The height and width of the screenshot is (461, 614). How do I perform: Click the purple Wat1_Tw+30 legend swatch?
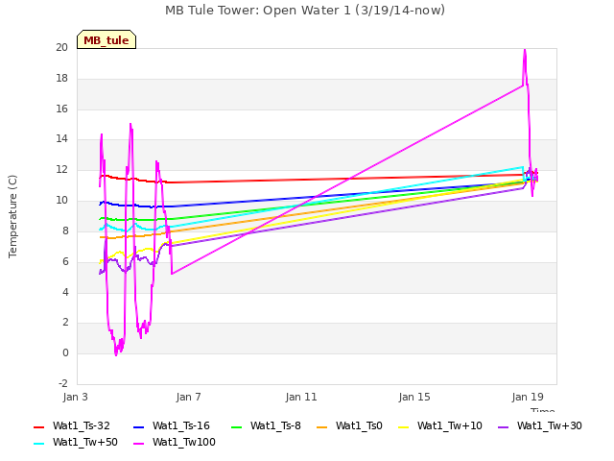coord(503,426)
